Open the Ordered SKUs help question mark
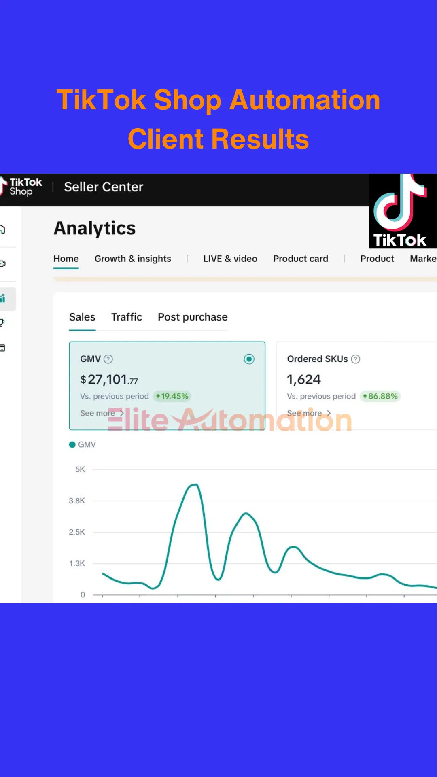The image size is (437, 777). 356,359
